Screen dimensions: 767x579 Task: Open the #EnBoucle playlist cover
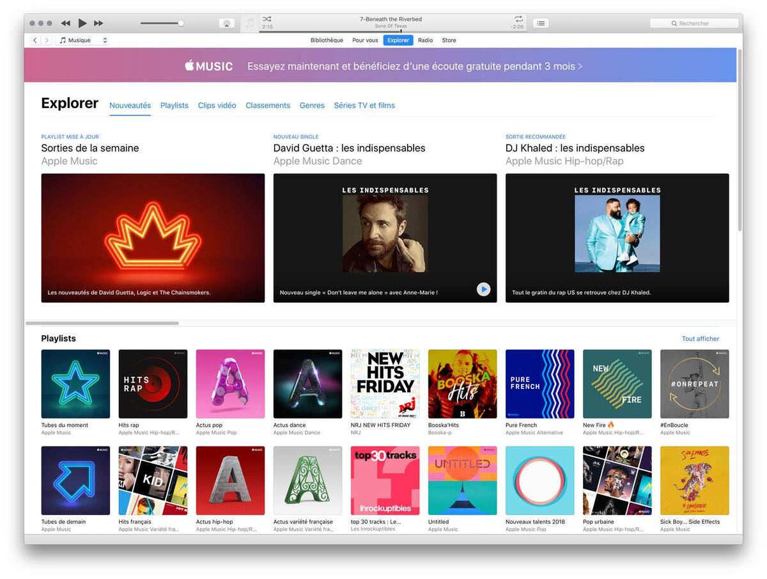pos(694,384)
